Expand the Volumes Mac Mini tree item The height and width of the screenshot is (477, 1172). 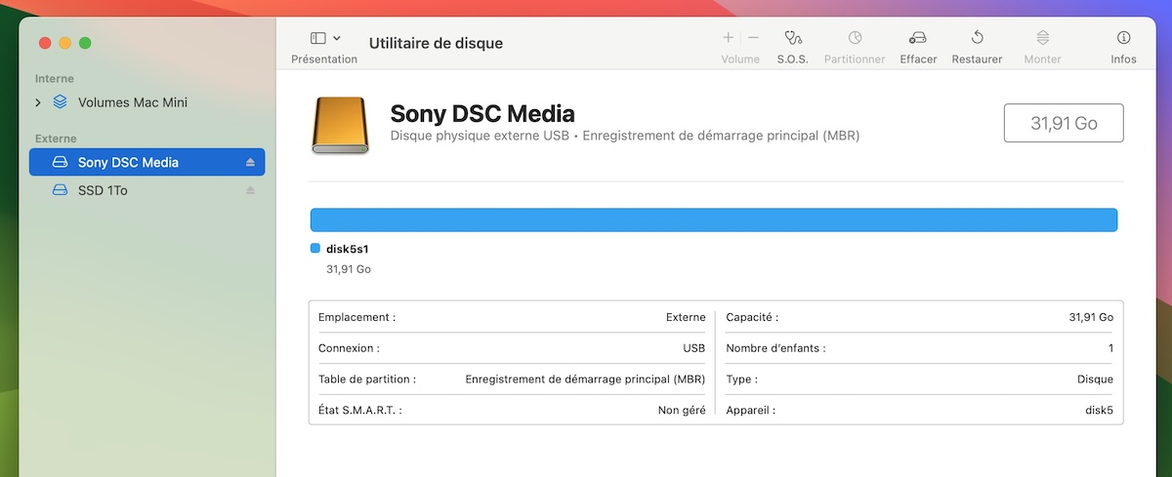click(38, 102)
